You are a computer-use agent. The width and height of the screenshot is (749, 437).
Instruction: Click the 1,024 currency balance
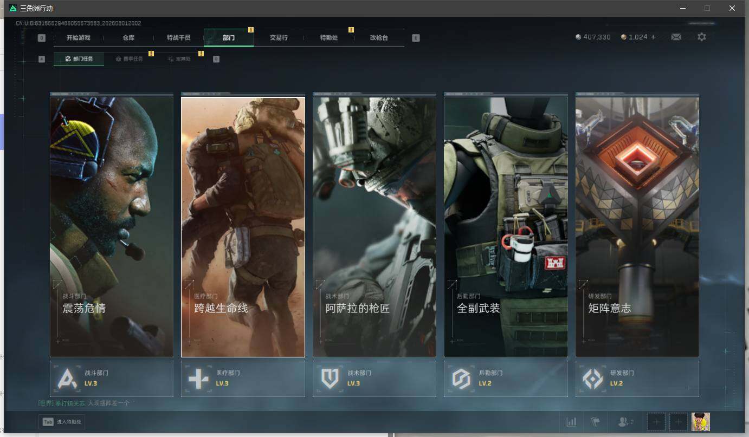638,37
